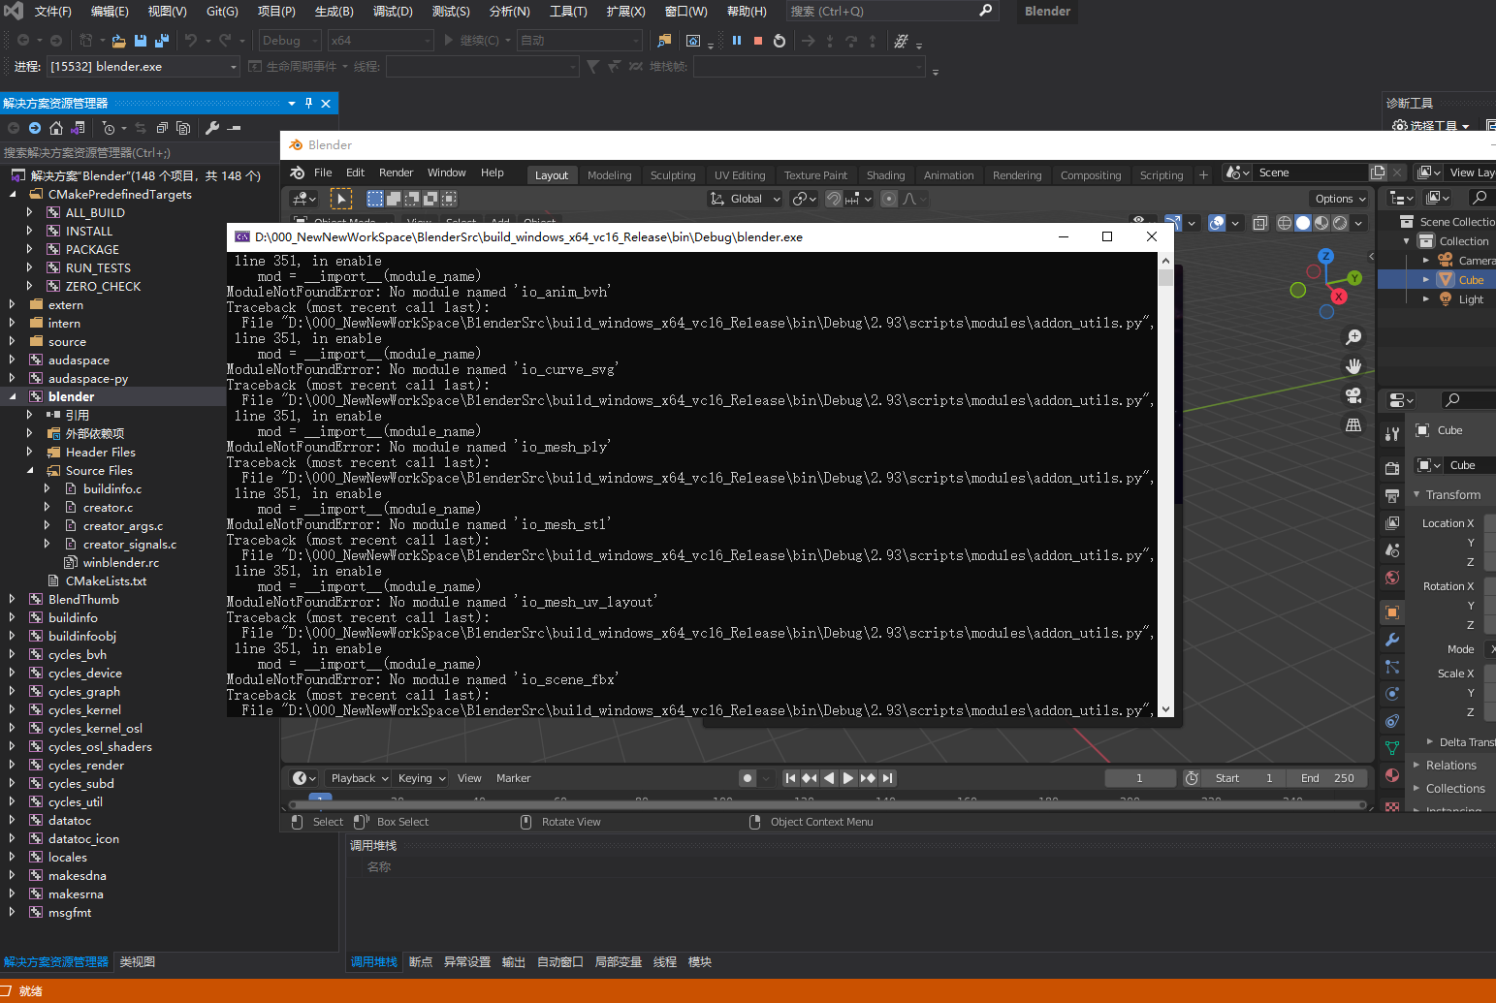Image resolution: width=1496 pixels, height=1003 pixels.
Task: Open file icon in Visual Studio toolbar
Action: pos(118,41)
